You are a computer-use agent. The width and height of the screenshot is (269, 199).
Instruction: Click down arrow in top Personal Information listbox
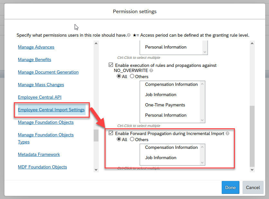click(x=205, y=52)
